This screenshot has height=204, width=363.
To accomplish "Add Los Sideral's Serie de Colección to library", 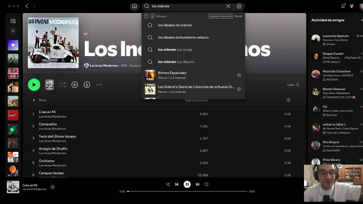I will point(239,89).
